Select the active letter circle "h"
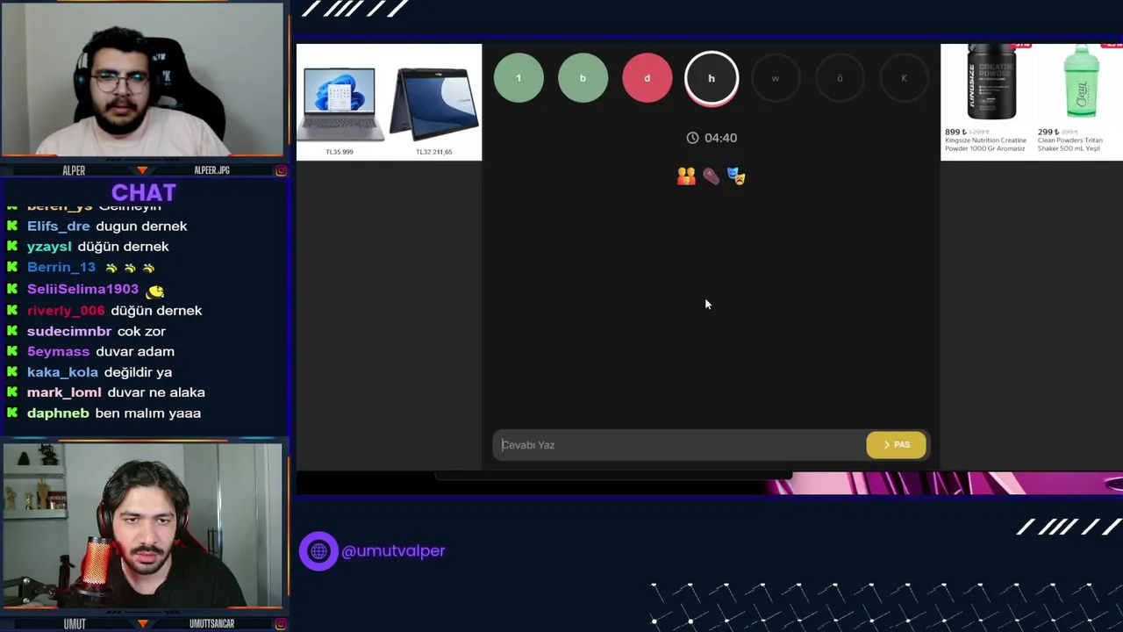This screenshot has height=632, width=1123. pos(712,78)
